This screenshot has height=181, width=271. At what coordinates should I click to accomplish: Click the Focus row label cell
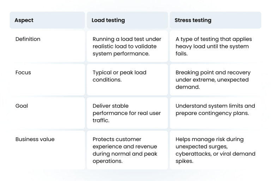pos(23,73)
